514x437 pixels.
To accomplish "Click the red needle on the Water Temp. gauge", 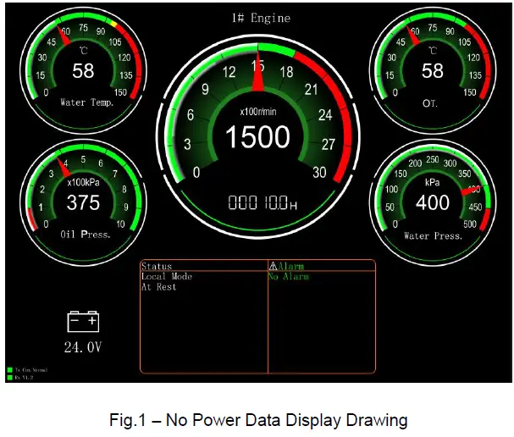I will coord(64,36).
